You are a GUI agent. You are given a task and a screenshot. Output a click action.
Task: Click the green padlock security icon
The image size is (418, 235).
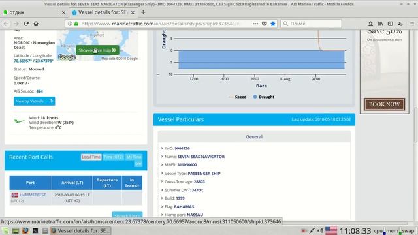(x=76, y=23)
